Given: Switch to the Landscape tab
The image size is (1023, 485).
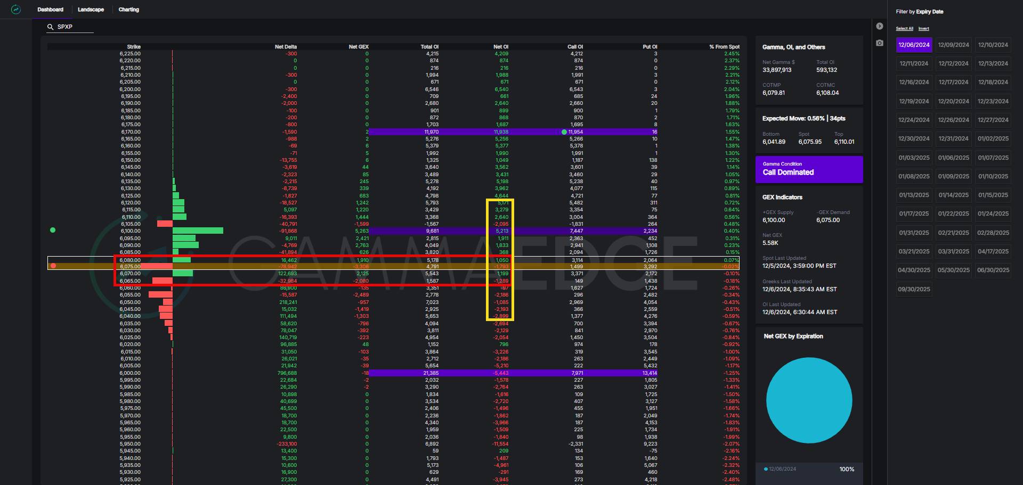Looking at the screenshot, I should pos(91,10).
